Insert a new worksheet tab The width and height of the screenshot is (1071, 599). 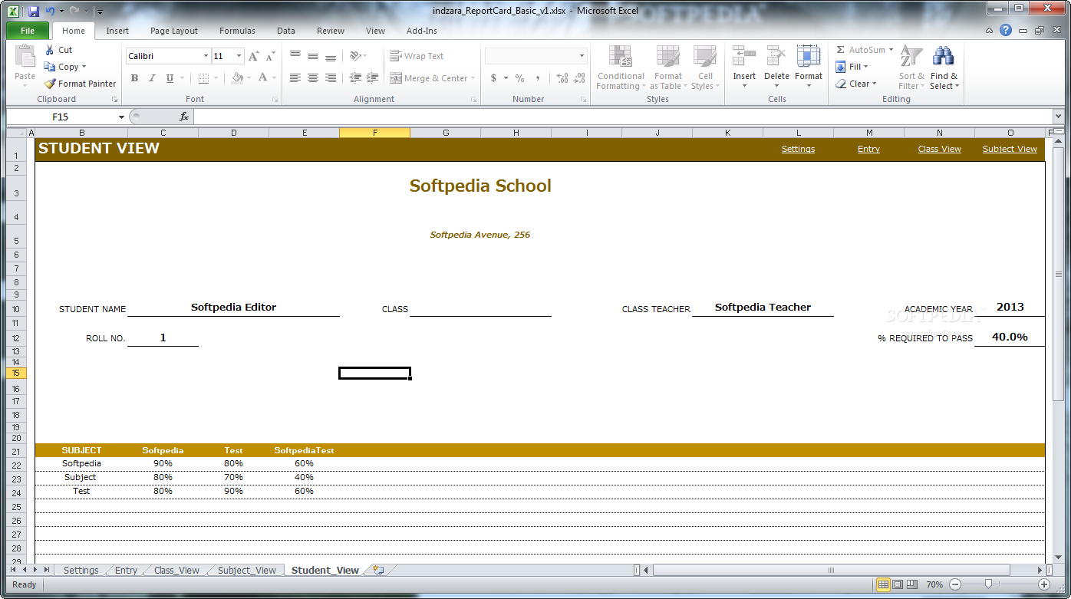pyautogui.click(x=378, y=570)
